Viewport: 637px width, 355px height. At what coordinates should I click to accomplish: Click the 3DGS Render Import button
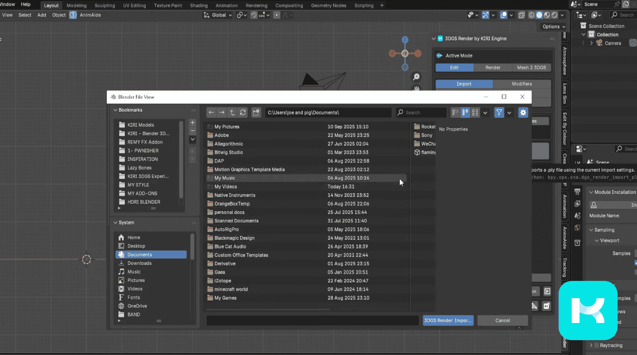(448, 320)
